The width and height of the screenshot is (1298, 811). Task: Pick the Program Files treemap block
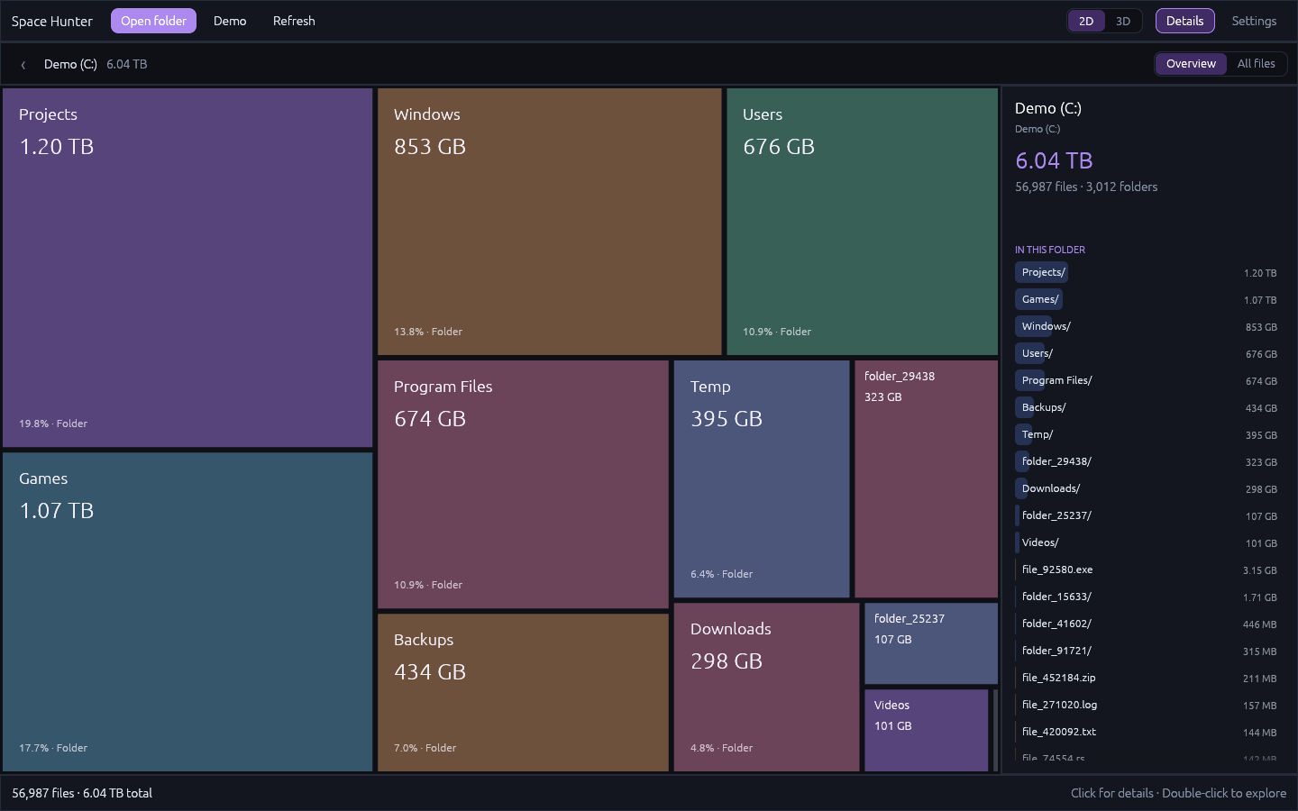(x=523, y=485)
